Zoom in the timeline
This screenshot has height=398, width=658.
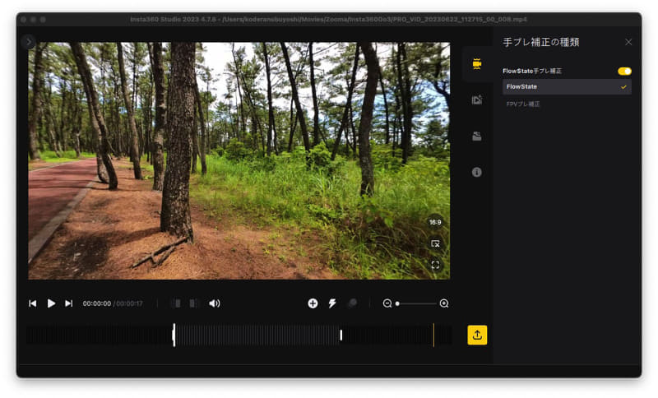coord(444,303)
